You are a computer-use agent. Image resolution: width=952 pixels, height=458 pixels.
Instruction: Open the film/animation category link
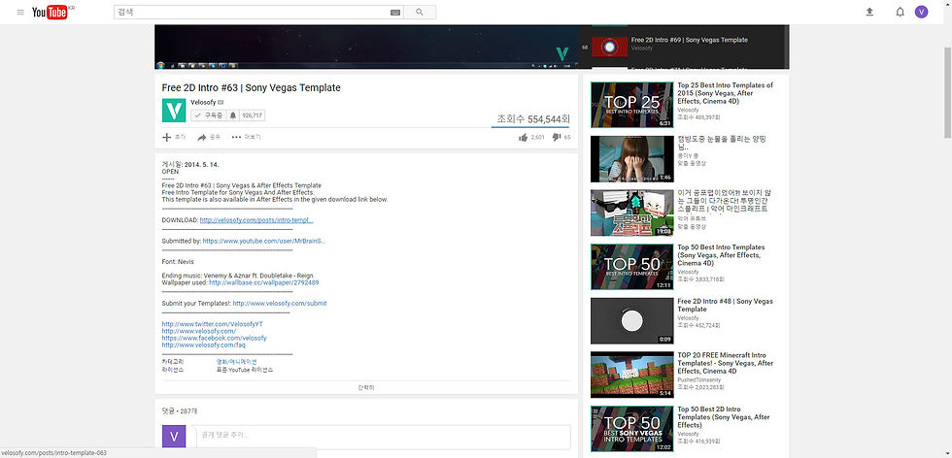click(x=237, y=362)
